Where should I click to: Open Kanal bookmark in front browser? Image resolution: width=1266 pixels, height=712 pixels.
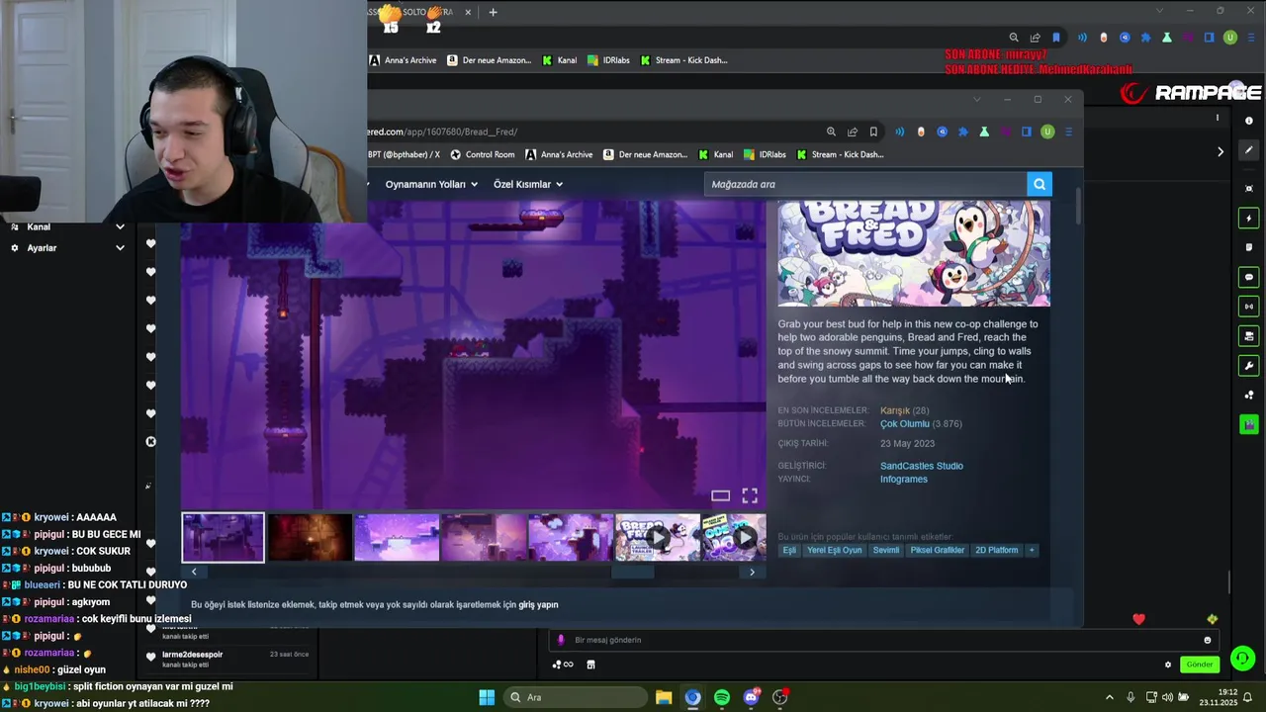pos(716,154)
